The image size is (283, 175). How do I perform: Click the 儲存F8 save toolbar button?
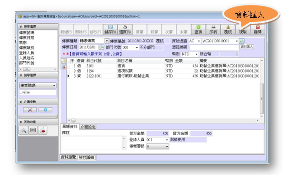pos(110,30)
